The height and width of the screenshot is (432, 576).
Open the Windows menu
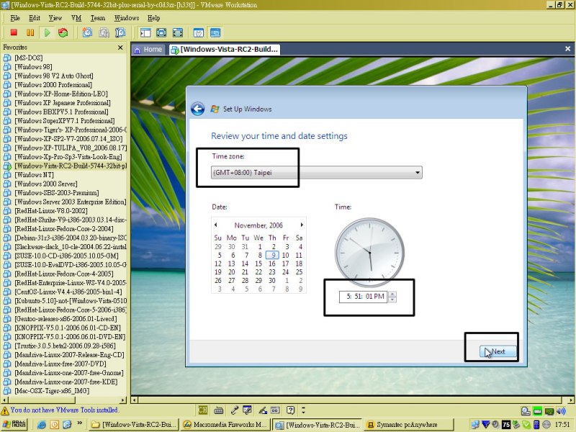click(127, 18)
